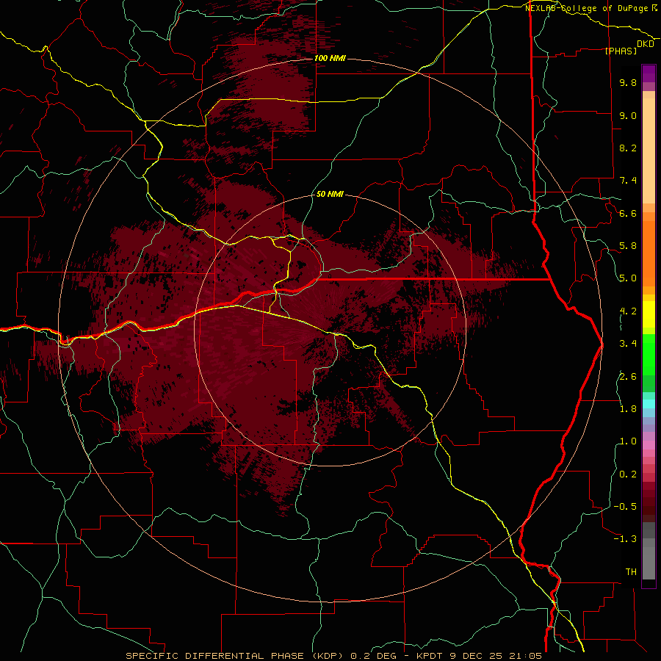Viewport: 661px width, 661px height.
Task: Click the "NEXLAB-College of DuPage" credit text
Action: click(588, 8)
